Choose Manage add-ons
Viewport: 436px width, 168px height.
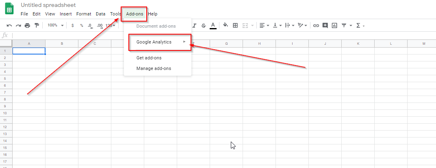(158, 68)
